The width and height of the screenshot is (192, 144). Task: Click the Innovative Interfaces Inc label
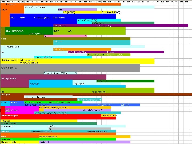pyautogui.click(x=9, y=68)
